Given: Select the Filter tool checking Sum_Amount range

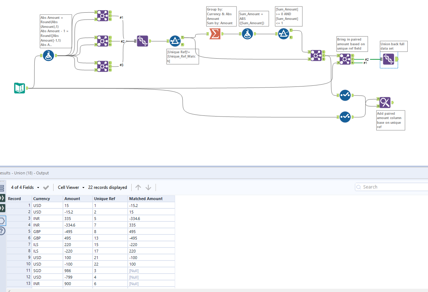Looking at the screenshot, I should point(284,33).
